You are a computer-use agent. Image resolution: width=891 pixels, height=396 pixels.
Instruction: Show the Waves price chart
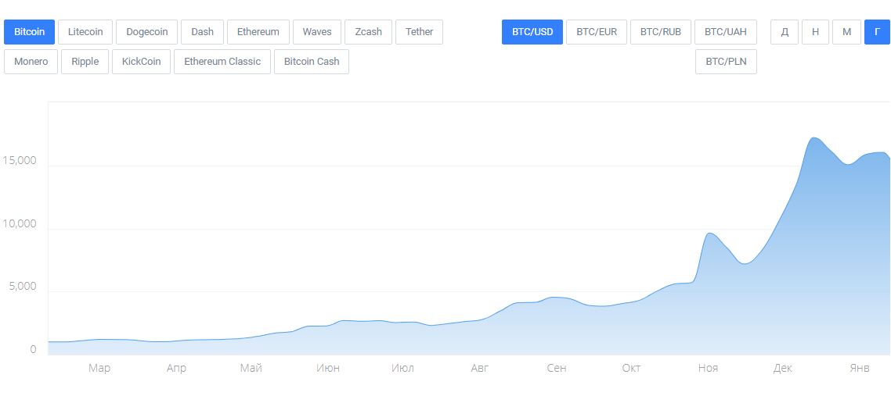pyautogui.click(x=316, y=32)
